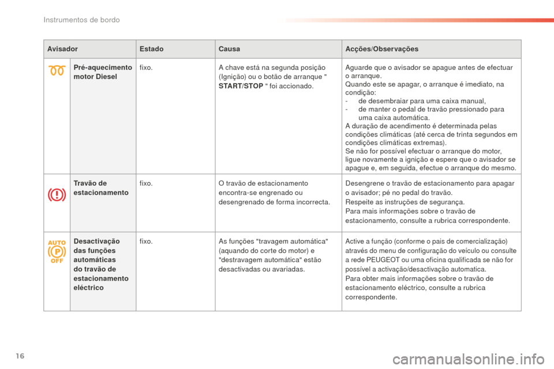Click the page number 16
554x369 pixels.
point(20,356)
